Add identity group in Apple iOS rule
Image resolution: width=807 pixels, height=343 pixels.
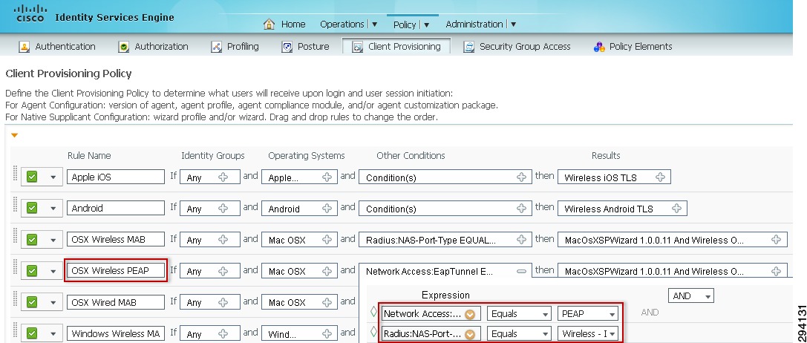(223, 177)
